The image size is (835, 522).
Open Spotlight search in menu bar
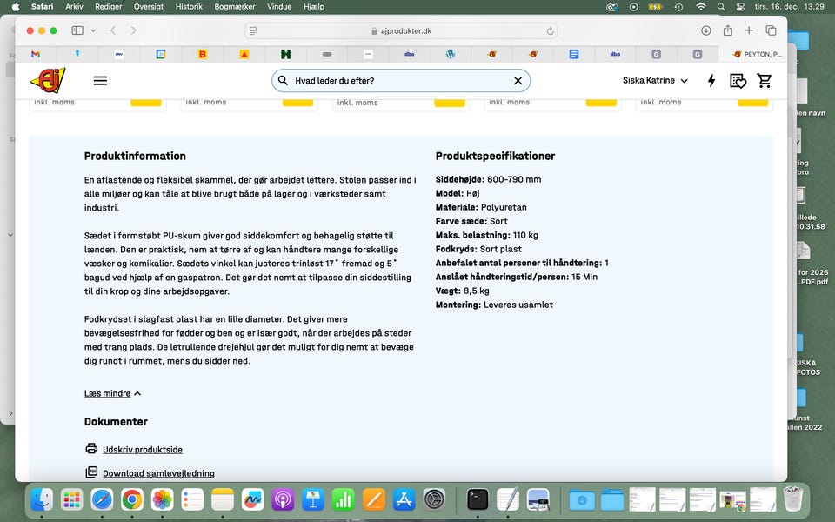(720, 7)
